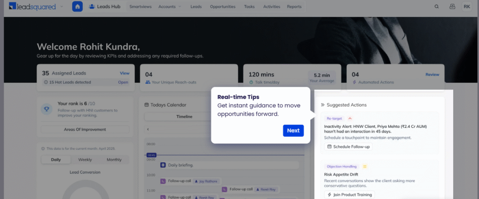Click info icon beside current month note
The width and height of the screenshot is (479, 199).
tap(43, 148)
